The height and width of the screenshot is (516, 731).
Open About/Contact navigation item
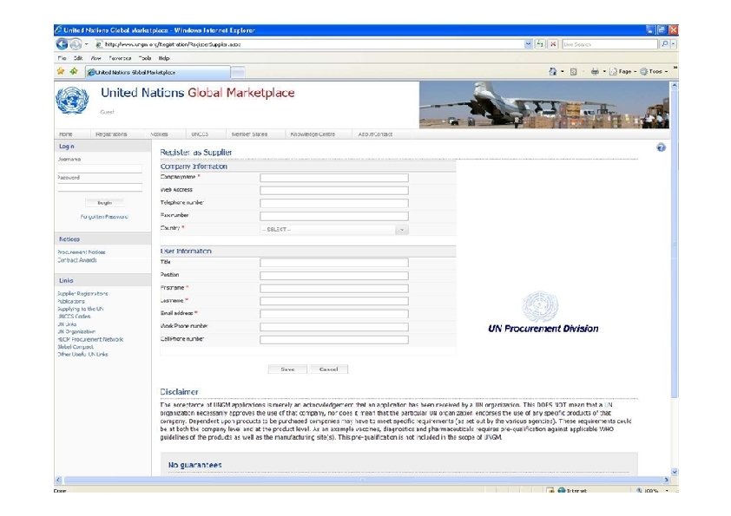click(x=375, y=134)
